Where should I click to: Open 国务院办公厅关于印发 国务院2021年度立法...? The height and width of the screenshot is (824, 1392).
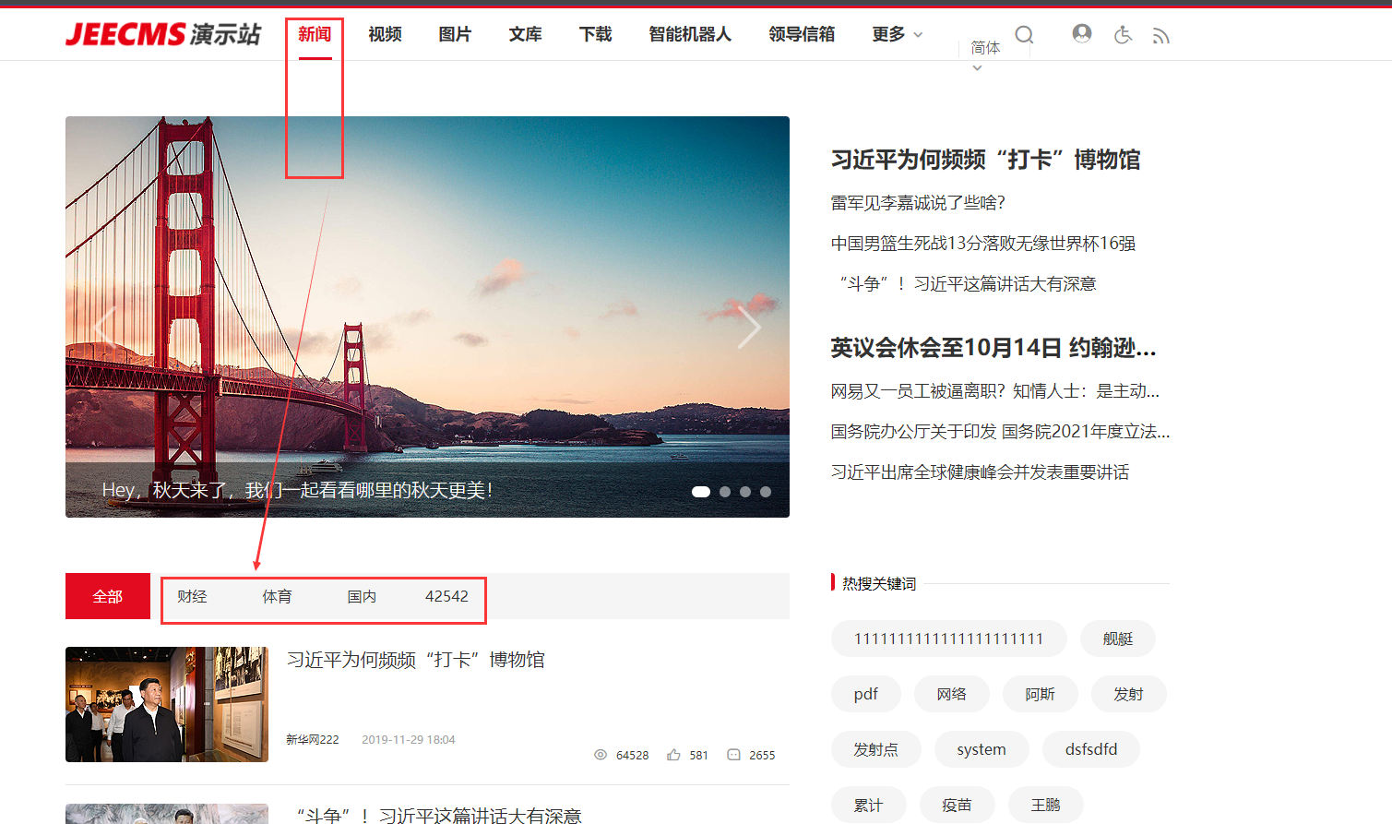[x=1000, y=432]
